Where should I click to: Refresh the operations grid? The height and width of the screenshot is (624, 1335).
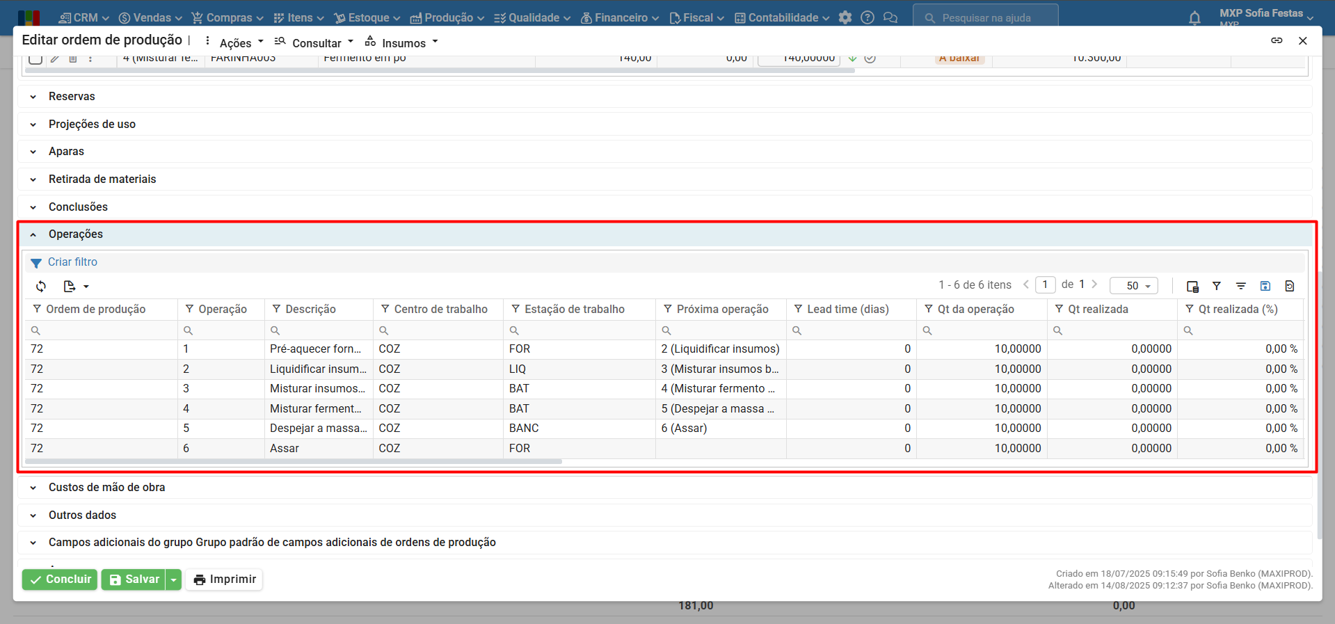(41, 287)
